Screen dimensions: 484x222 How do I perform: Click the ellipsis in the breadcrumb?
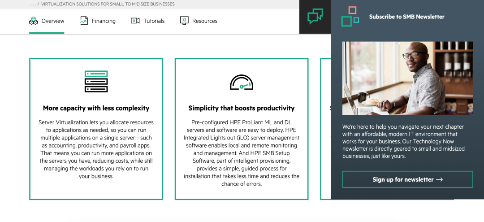click(33, 4)
